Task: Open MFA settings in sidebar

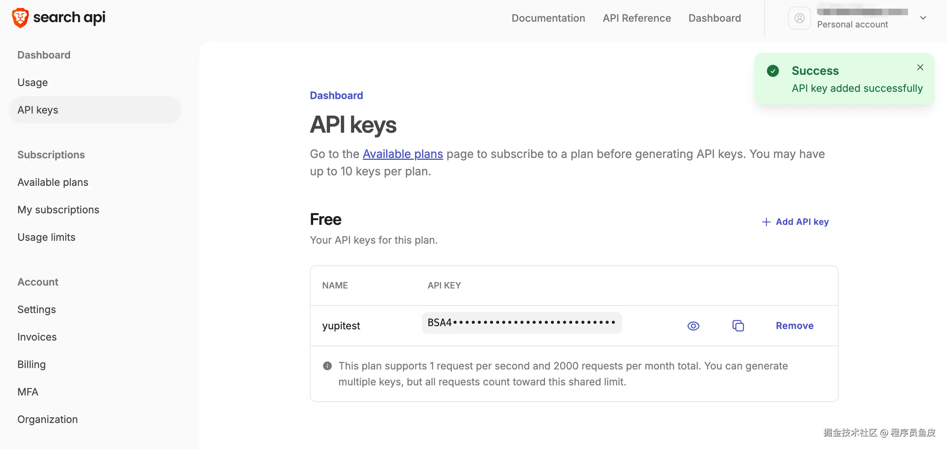Action: [x=28, y=392]
